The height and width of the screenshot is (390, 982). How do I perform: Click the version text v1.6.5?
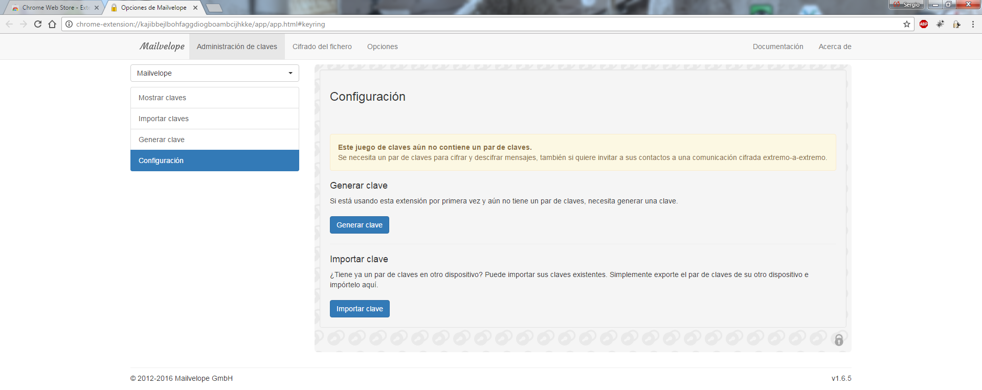click(841, 378)
